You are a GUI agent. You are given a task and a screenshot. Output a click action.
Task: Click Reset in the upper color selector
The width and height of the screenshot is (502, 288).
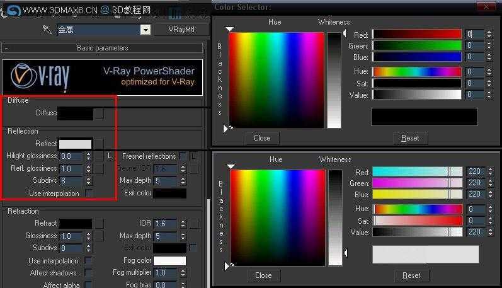[x=410, y=138]
